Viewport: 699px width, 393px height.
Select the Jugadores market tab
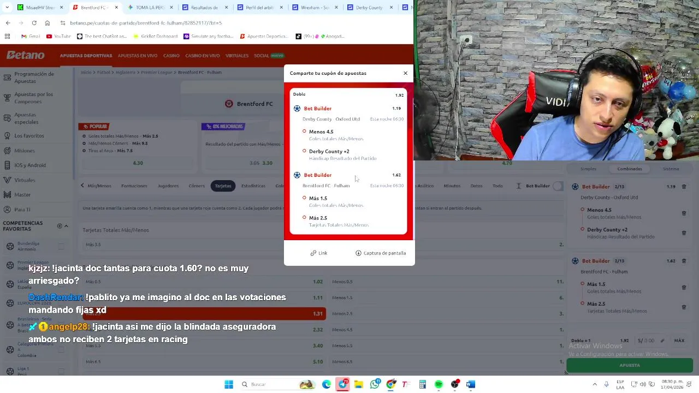168,186
